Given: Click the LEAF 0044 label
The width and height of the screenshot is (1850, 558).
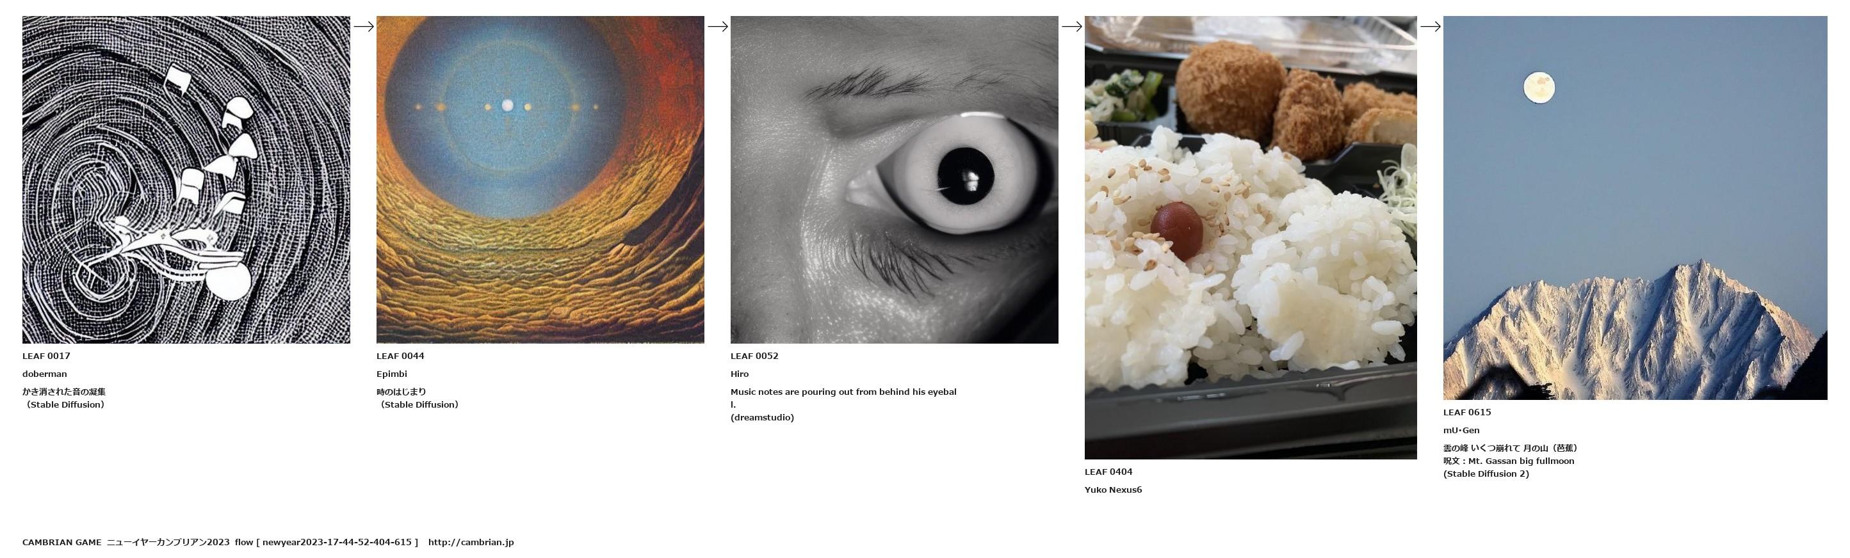Looking at the screenshot, I should pyautogui.click(x=400, y=356).
